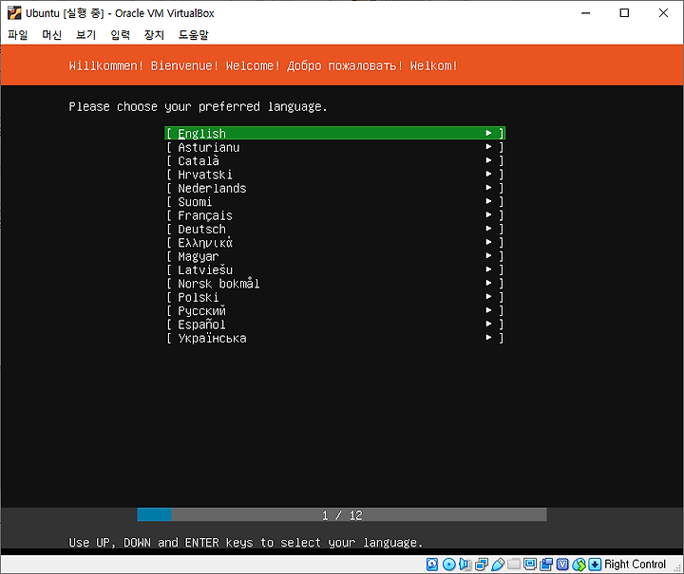
Task: Open the 보기 menu
Action: 85,34
